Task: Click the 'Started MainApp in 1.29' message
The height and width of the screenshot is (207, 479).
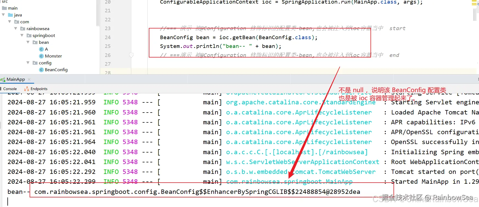Action: [x=435, y=182]
